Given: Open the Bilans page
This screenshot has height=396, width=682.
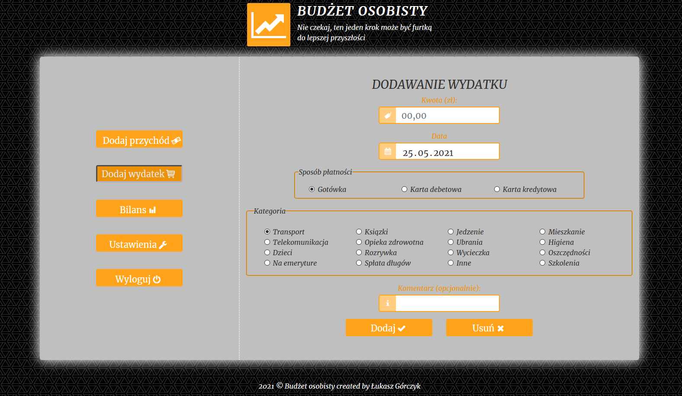Looking at the screenshot, I should (139, 209).
